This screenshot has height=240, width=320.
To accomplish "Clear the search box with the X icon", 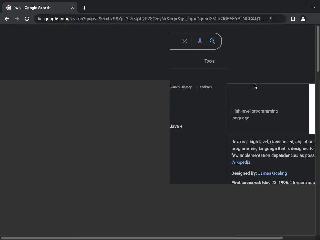I will coord(185,41).
